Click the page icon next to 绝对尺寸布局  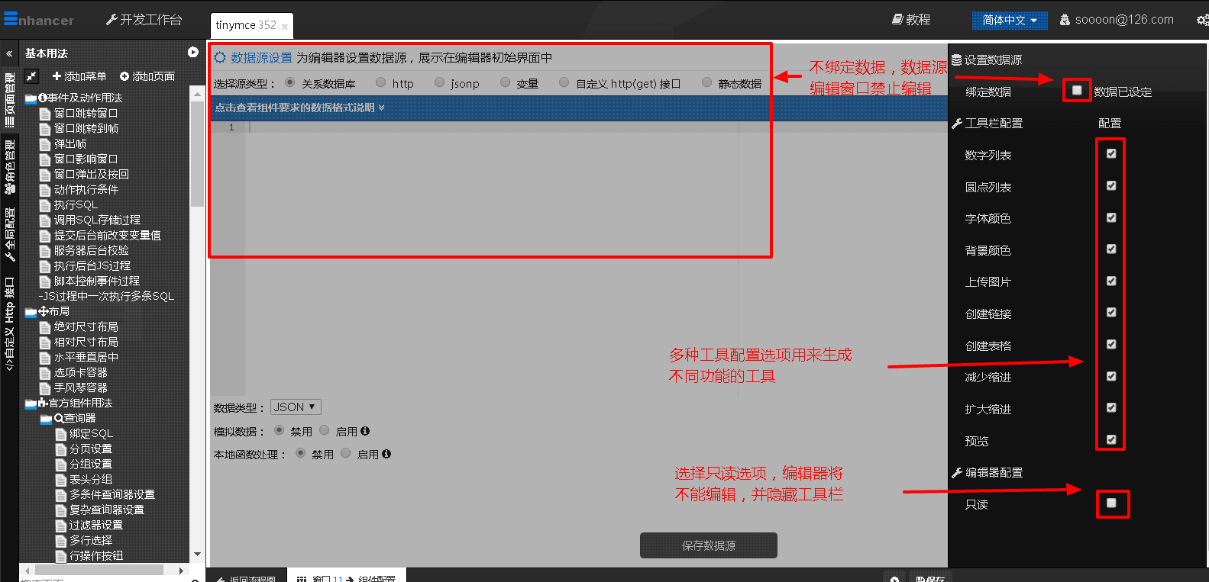pyautogui.click(x=45, y=327)
